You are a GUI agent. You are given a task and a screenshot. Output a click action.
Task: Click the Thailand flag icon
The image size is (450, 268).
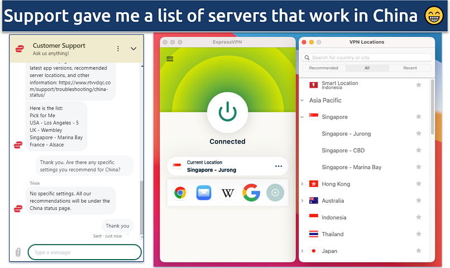313,234
